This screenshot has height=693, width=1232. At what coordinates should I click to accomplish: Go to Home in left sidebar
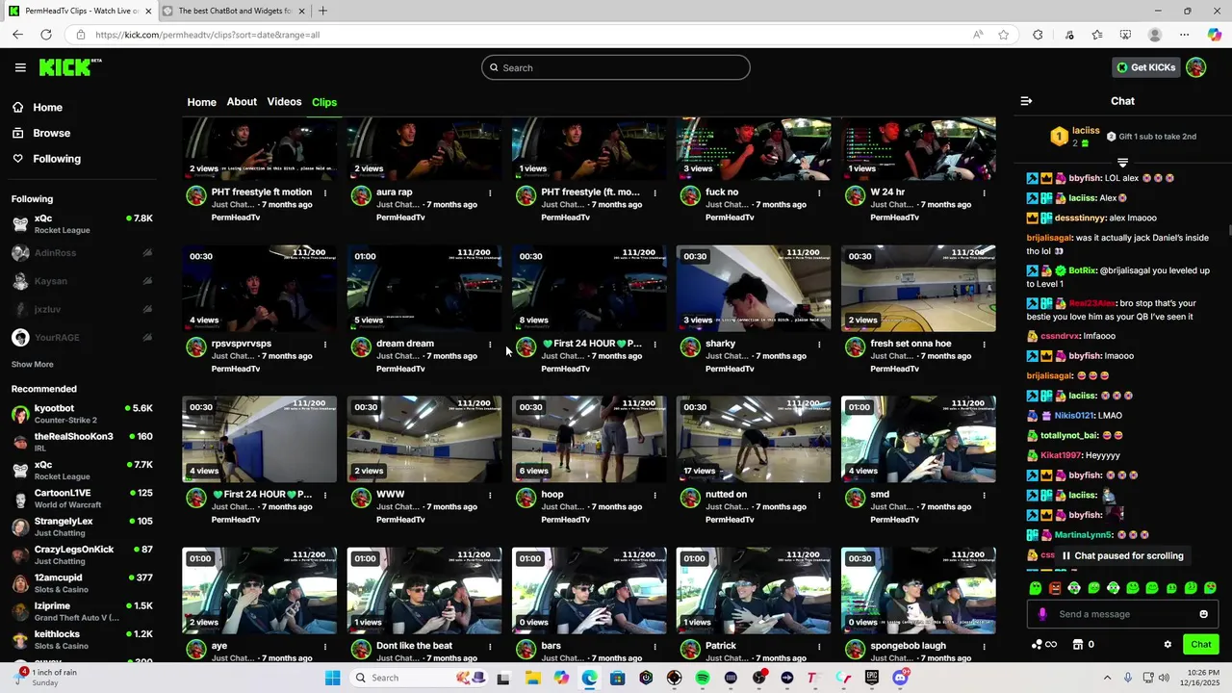coord(38,108)
